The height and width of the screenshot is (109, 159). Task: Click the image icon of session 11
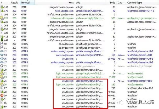pos(2,48)
